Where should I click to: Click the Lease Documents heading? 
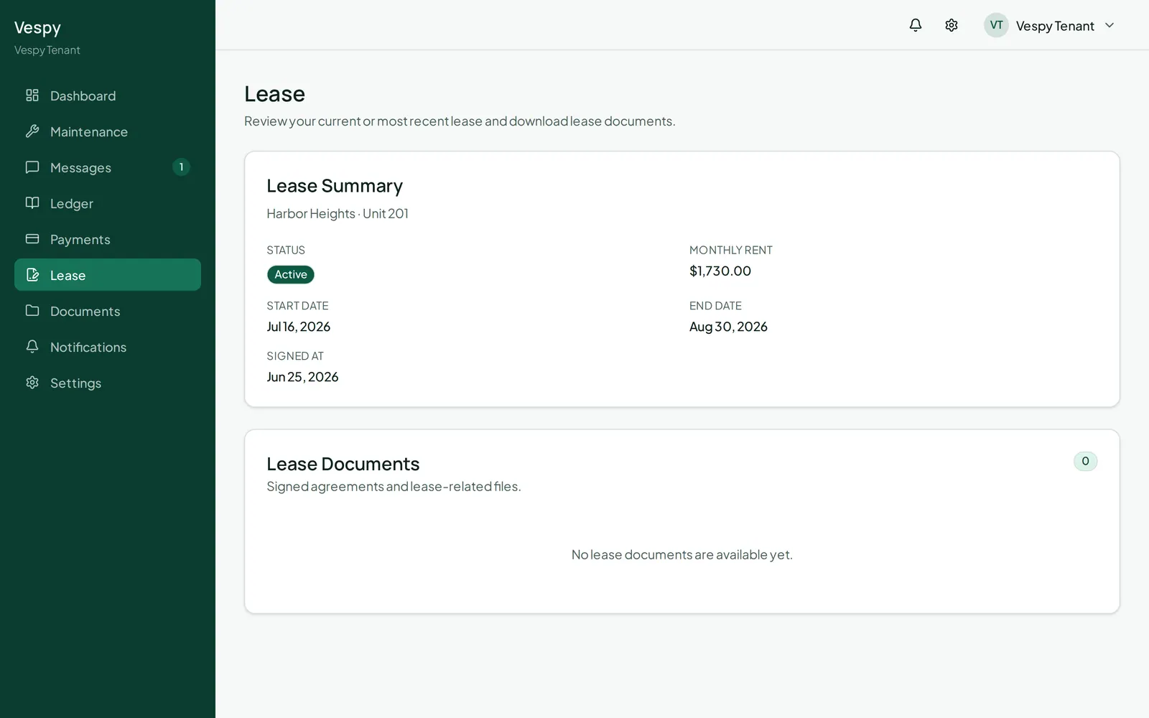tap(343, 464)
